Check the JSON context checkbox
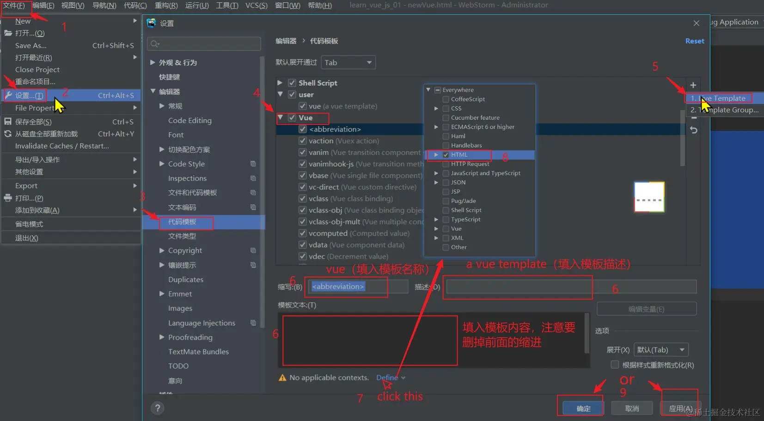Image resolution: width=764 pixels, height=421 pixels. coord(446,183)
